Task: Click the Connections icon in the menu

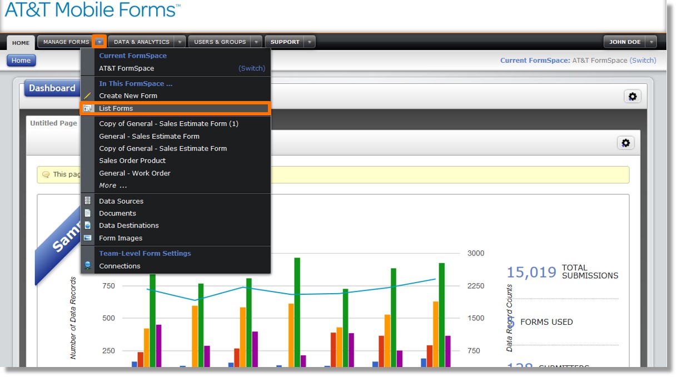Action: [87, 266]
